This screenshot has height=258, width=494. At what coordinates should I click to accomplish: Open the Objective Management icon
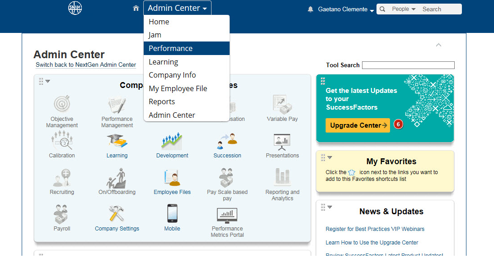(62, 104)
